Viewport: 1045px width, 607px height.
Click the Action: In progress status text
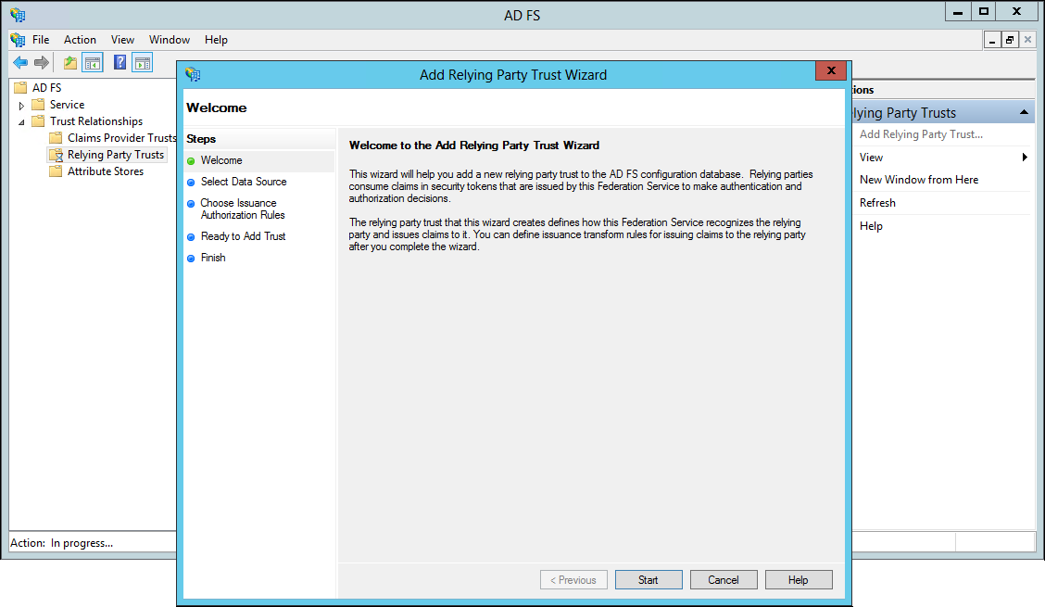(x=61, y=543)
